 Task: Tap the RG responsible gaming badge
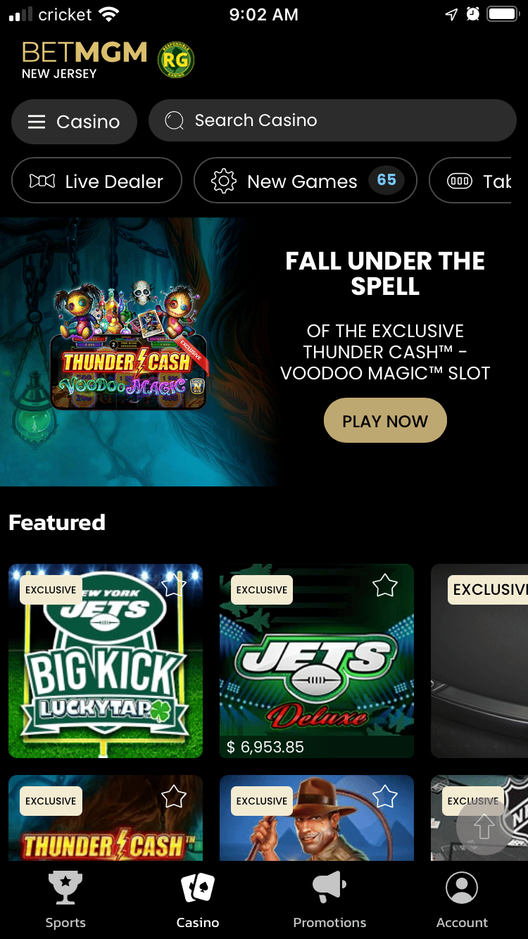click(175, 60)
